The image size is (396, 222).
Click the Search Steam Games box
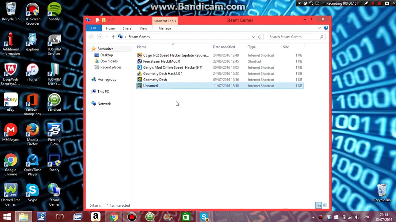(296, 37)
